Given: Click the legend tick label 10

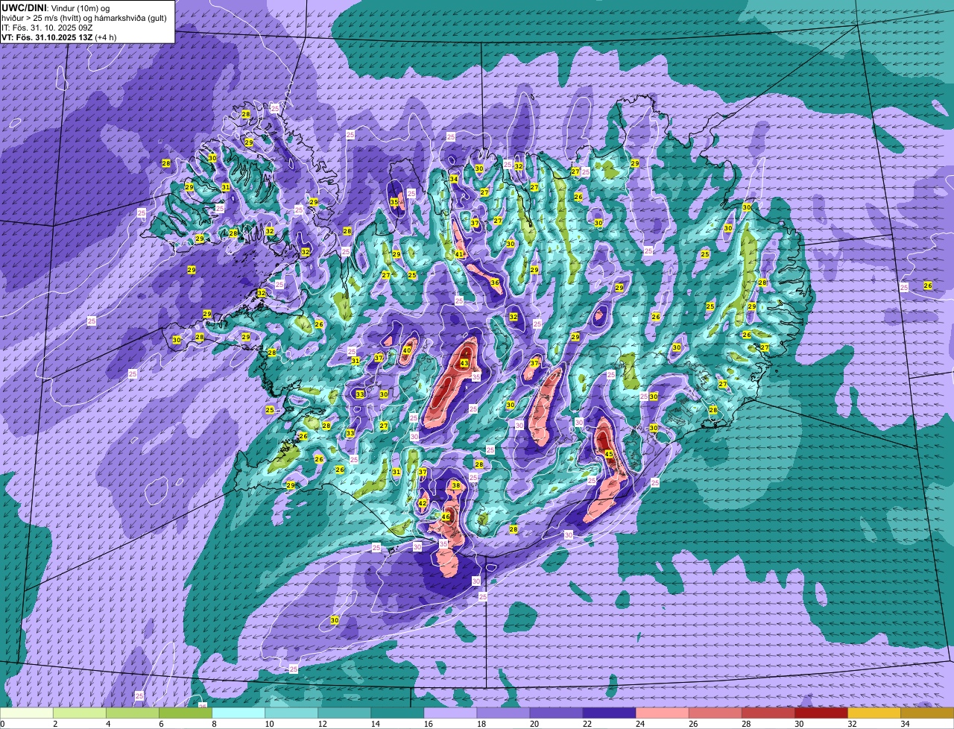Looking at the screenshot, I should [268, 724].
